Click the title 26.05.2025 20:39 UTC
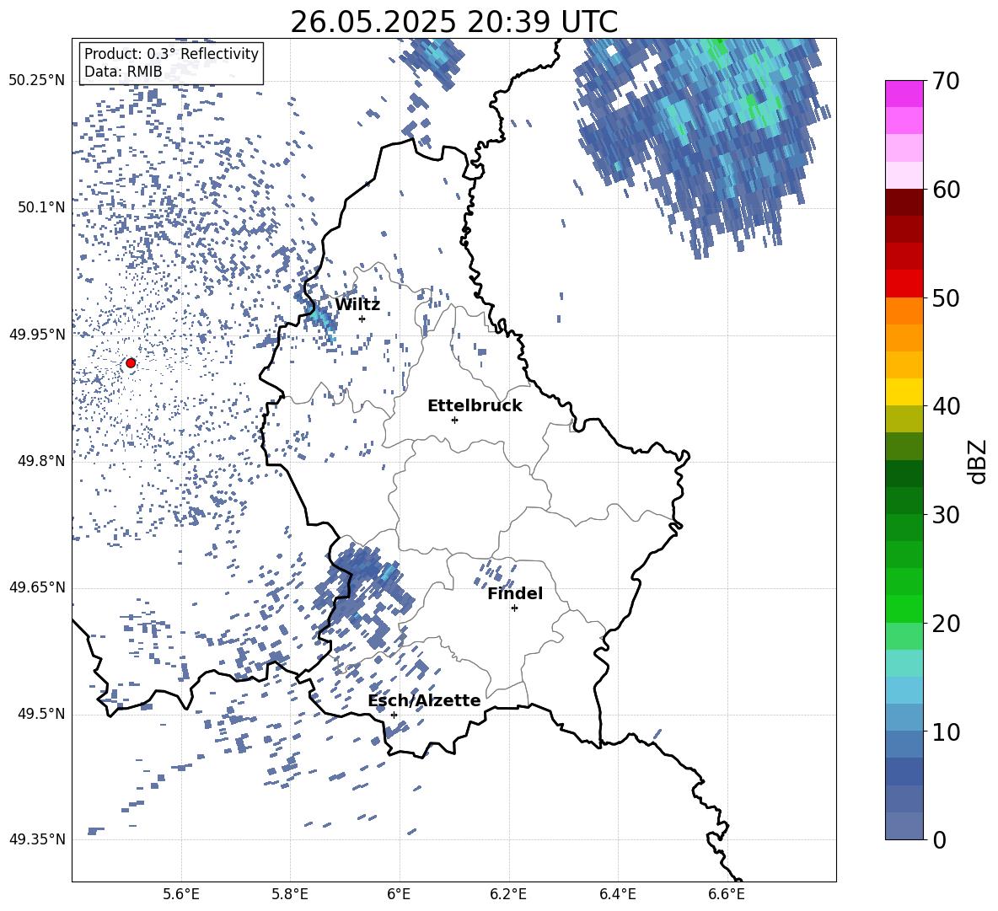Image resolution: width=998 pixels, height=911 pixels. coord(453,22)
